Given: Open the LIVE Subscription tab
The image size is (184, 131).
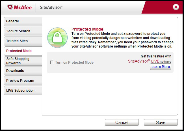Looking at the screenshot, I should pos(23,91).
